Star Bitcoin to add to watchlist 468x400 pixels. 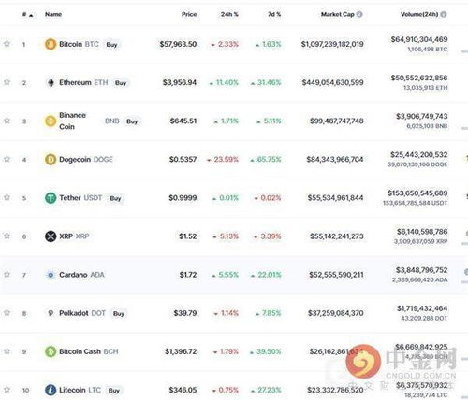tap(7, 44)
